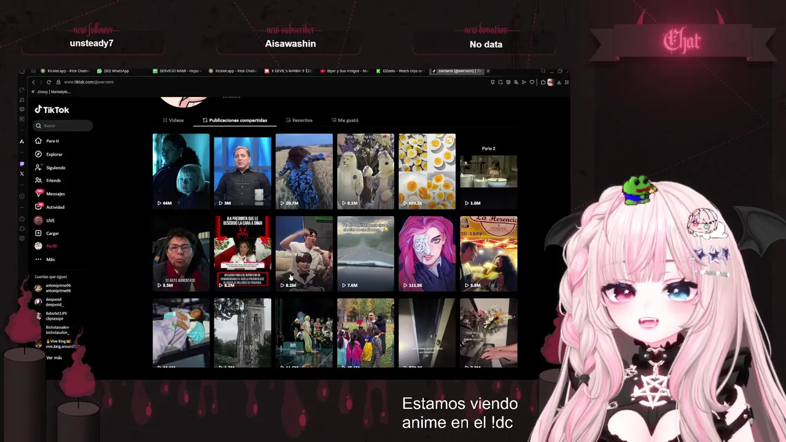This screenshot has height=442, width=786.
Task: Click the Twitch icon in browser sidebar
Action: pos(22,164)
